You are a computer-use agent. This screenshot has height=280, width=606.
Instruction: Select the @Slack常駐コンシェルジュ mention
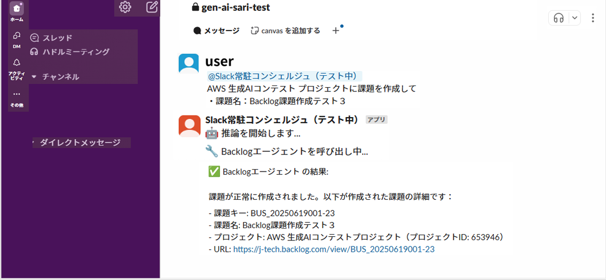click(285, 76)
